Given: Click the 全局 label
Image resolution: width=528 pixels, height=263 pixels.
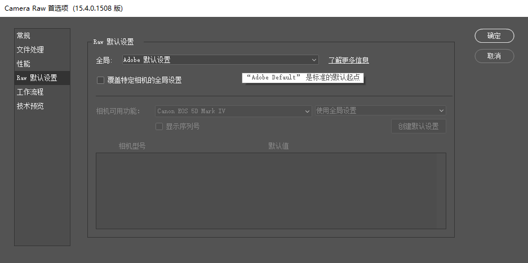Looking at the screenshot, I should click(104, 60).
